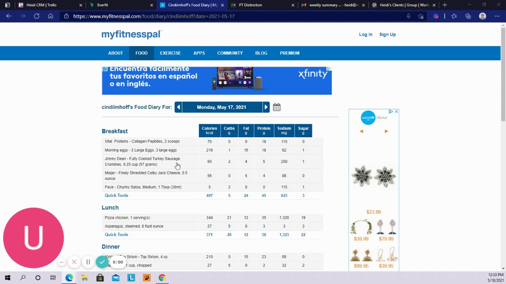Select Pace Chunky Salsa entry
Viewport: 506px width, 284px height.
143,187
